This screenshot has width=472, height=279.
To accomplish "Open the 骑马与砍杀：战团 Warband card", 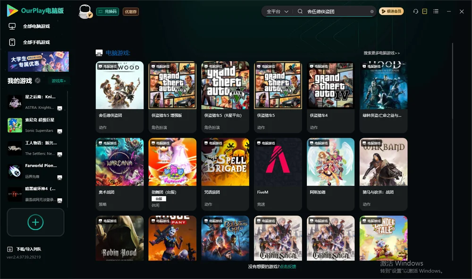I will tap(383, 174).
